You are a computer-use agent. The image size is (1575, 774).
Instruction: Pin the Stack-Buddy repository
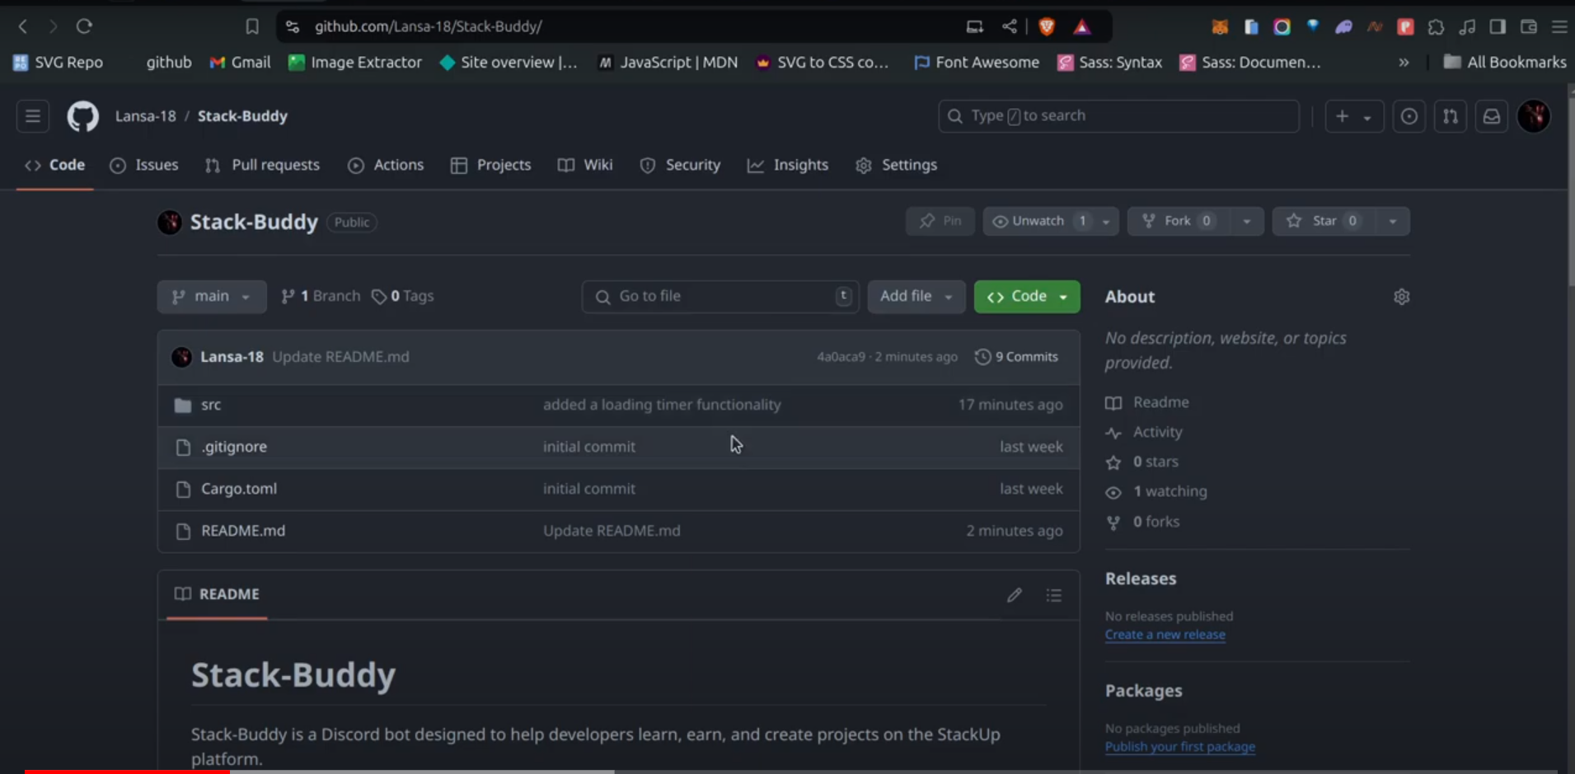(940, 221)
